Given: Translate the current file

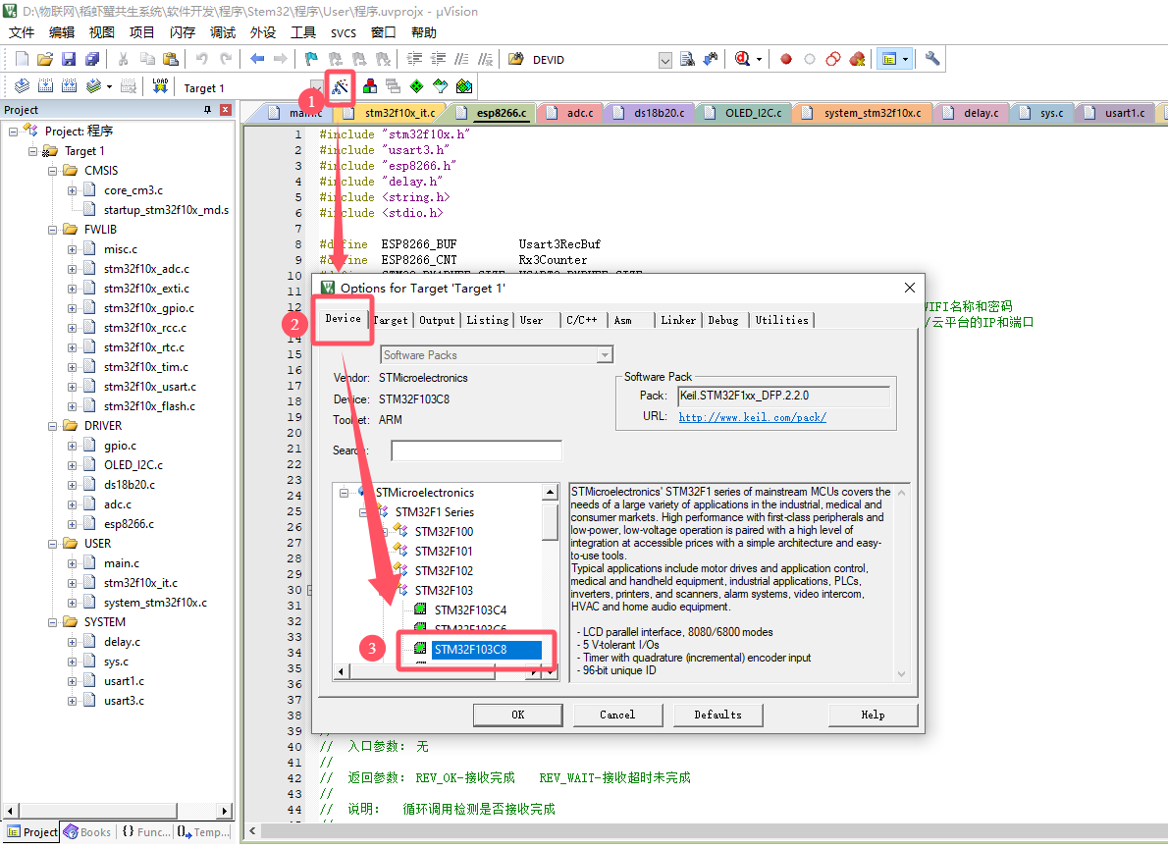Looking at the screenshot, I should 22,86.
